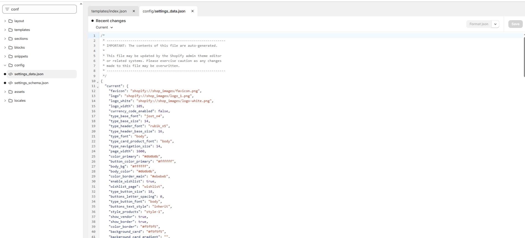The height and width of the screenshot is (238, 525).
Task: Click the filter icon in search box
Action: [7, 9]
